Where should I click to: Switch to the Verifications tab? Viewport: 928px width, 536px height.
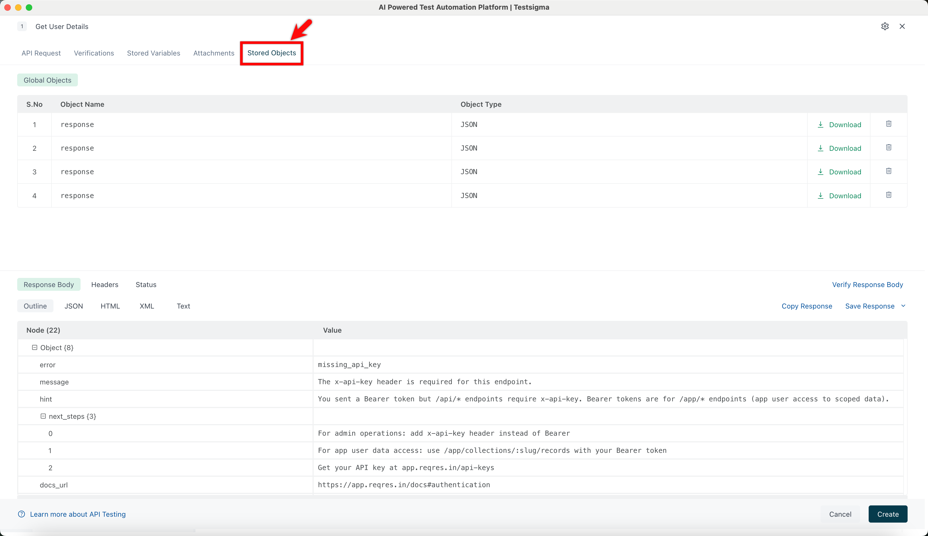pyautogui.click(x=94, y=53)
